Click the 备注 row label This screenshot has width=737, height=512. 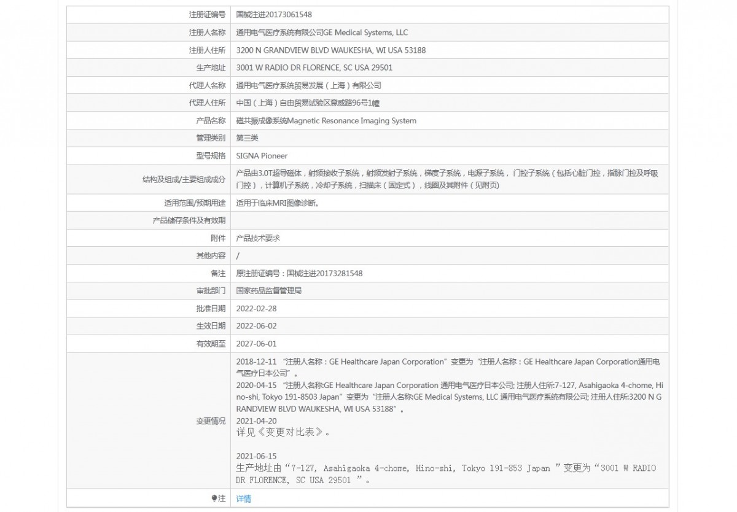point(218,273)
